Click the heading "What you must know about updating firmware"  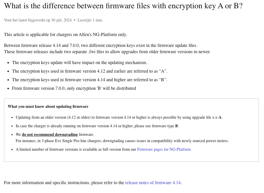pyautogui.click(x=48, y=107)
